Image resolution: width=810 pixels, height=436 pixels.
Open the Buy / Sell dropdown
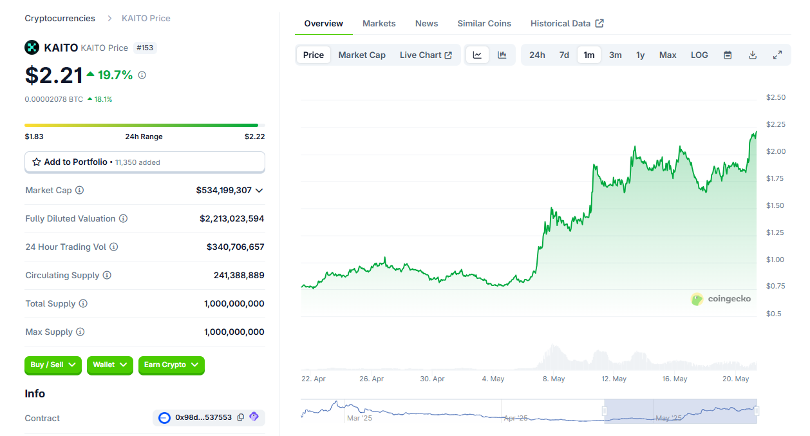[x=53, y=365]
